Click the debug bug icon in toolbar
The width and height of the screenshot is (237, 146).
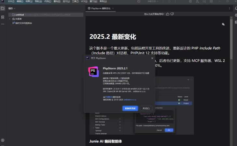pyautogui.click(x=169, y=1)
